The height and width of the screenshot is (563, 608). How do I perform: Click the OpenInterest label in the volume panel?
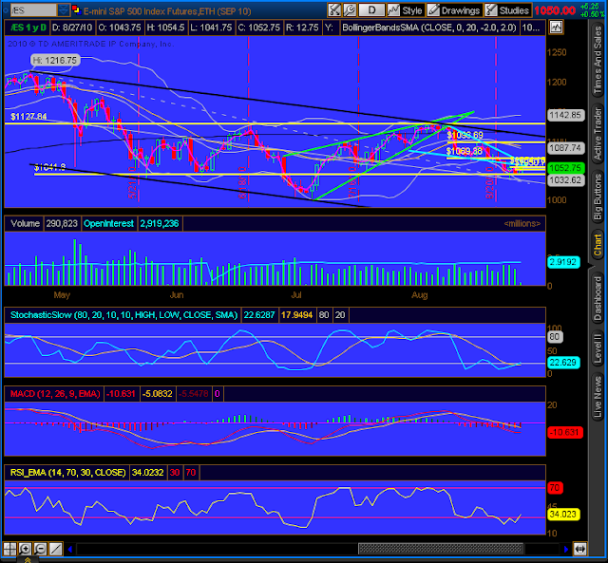click(108, 223)
